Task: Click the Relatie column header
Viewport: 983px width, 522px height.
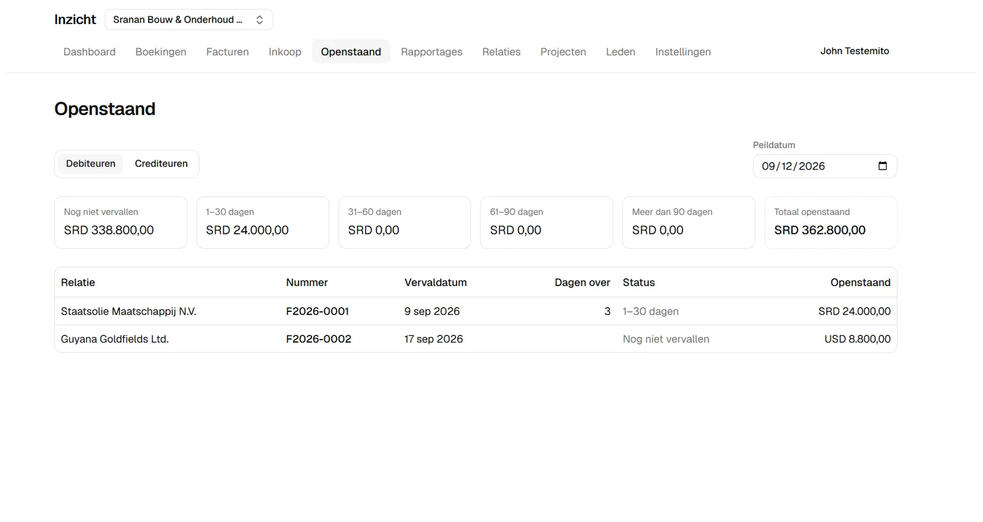Action: click(78, 282)
